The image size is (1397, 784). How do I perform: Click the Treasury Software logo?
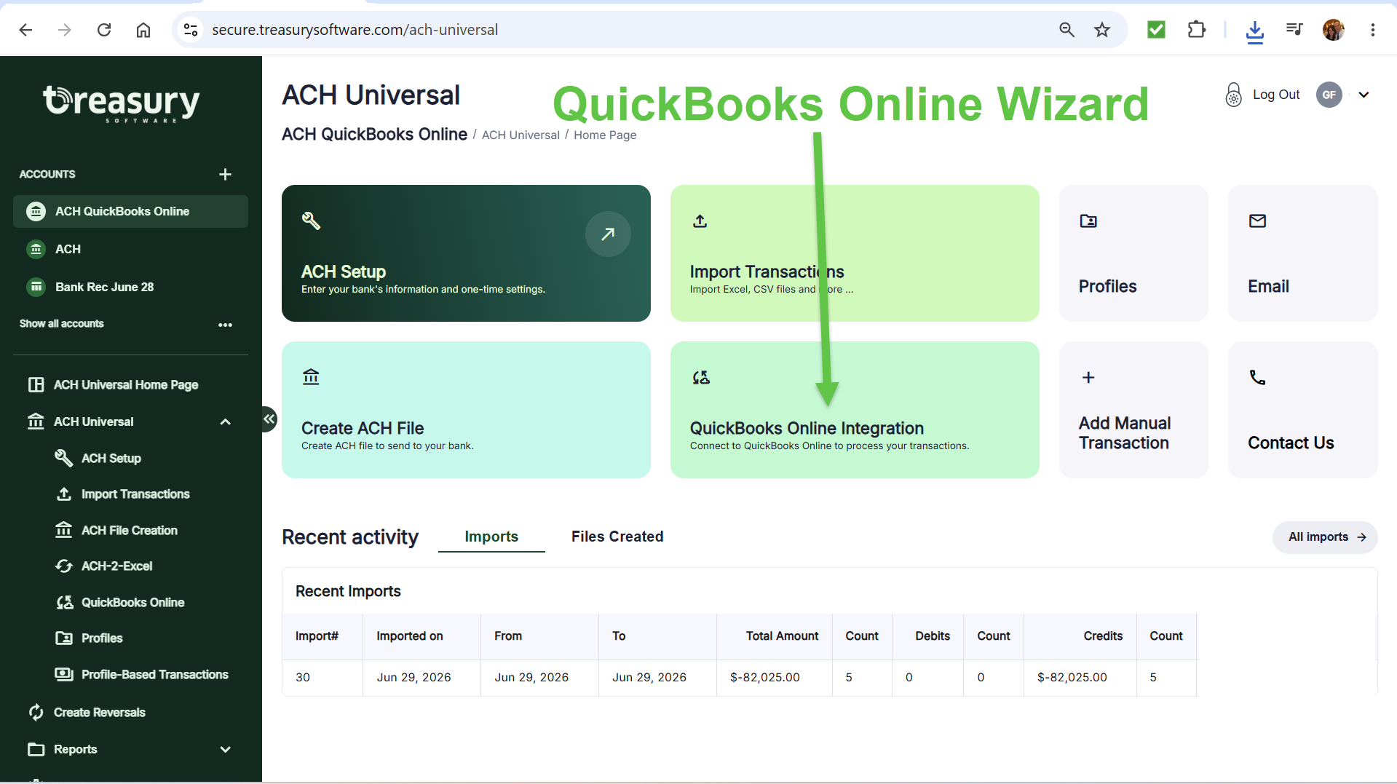point(121,104)
